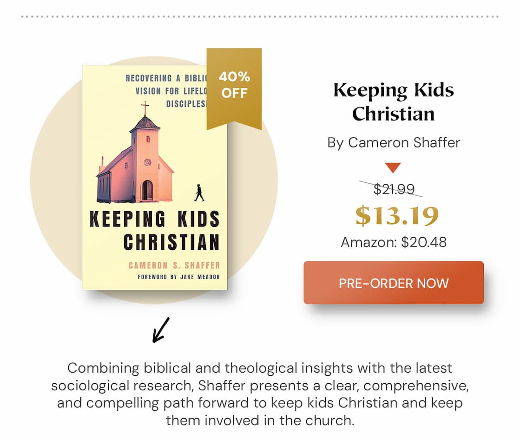Screen dimensions: 520x440
Task: Click FOREWORD BY JAKE MEADOR on the cover
Action: tap(179, 277)
